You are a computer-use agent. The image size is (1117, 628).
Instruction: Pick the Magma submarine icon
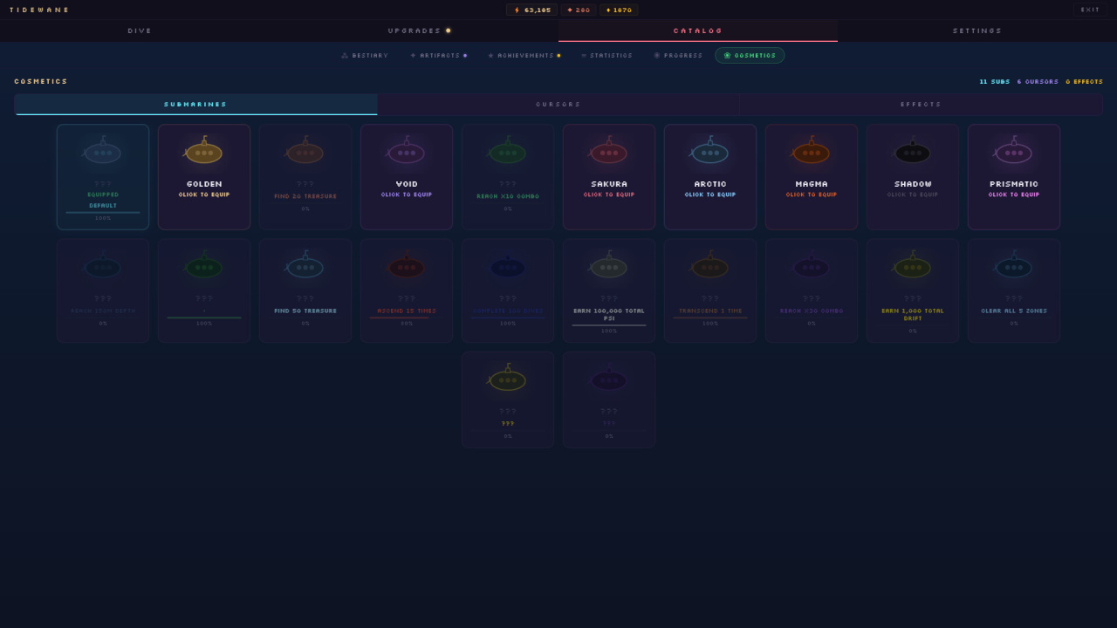point(811,153)
